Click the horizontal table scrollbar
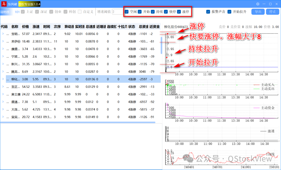Screen dimensions: 281x170 tap(78, 122)
